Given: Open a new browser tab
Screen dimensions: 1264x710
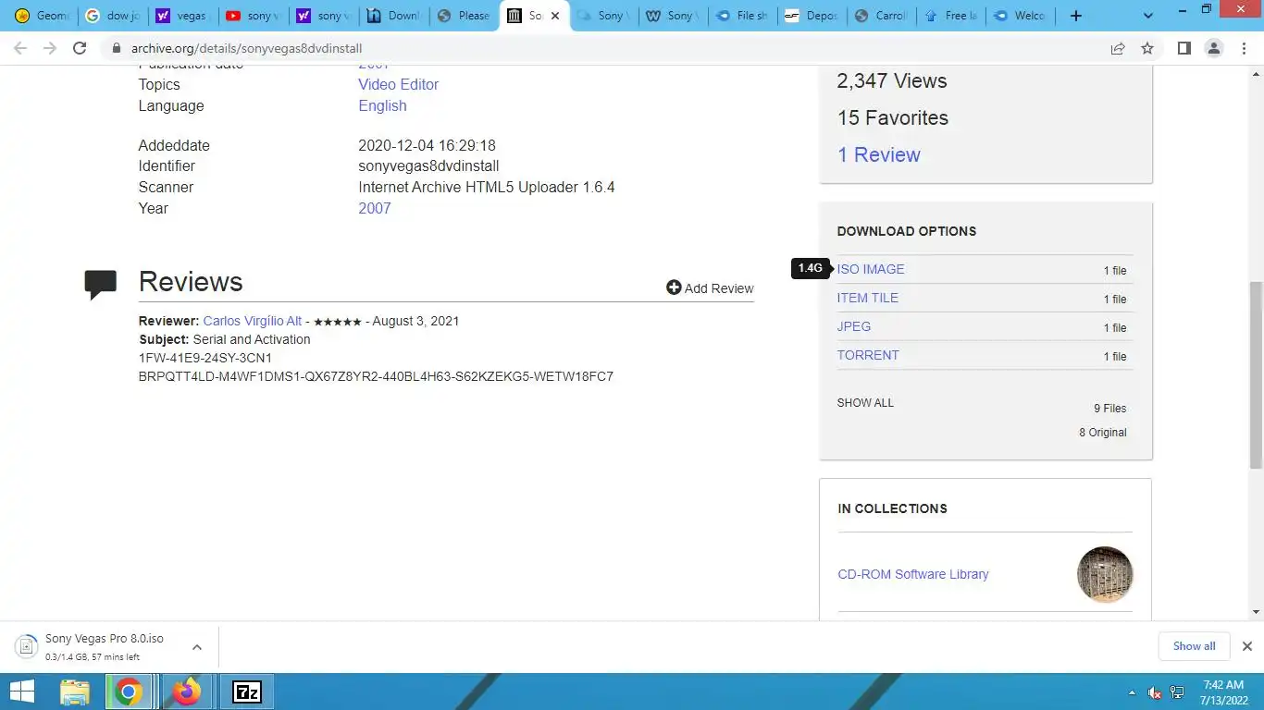Looking at the screenshot, I should pyautogui.click(x=1075, y=16).
